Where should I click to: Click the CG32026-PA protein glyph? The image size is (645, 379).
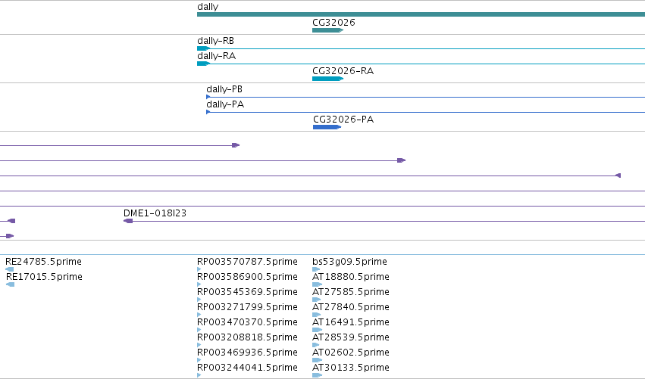[327, 127]
